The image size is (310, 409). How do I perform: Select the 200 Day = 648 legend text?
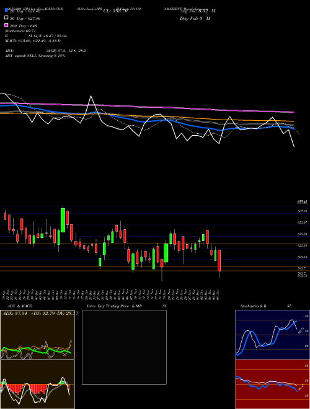24,26
